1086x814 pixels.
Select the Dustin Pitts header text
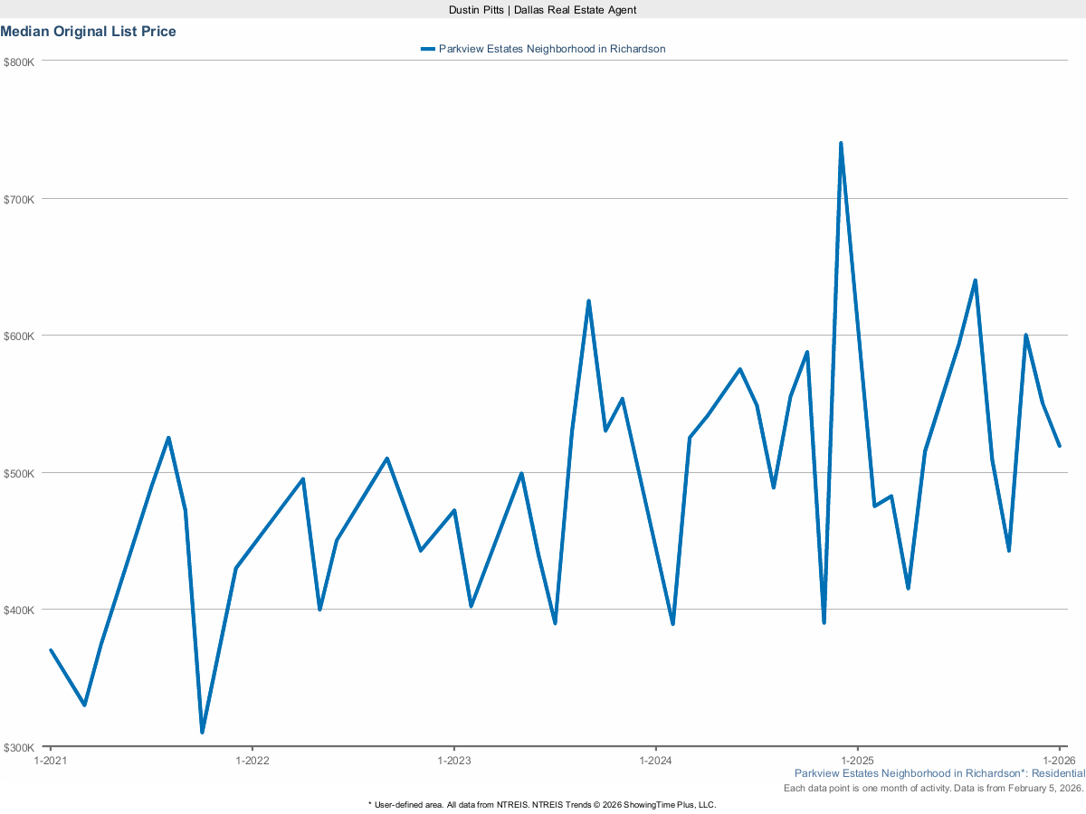[543, 9]
